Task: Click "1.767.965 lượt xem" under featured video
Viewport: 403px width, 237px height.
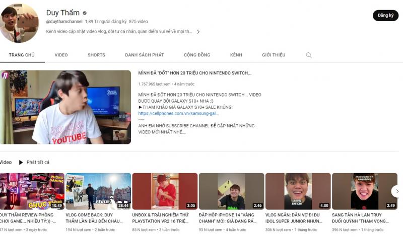Action: click(x=154, y=84)
